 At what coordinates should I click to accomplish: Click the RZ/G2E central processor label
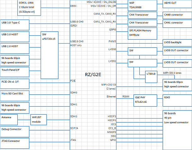[93, 74]
